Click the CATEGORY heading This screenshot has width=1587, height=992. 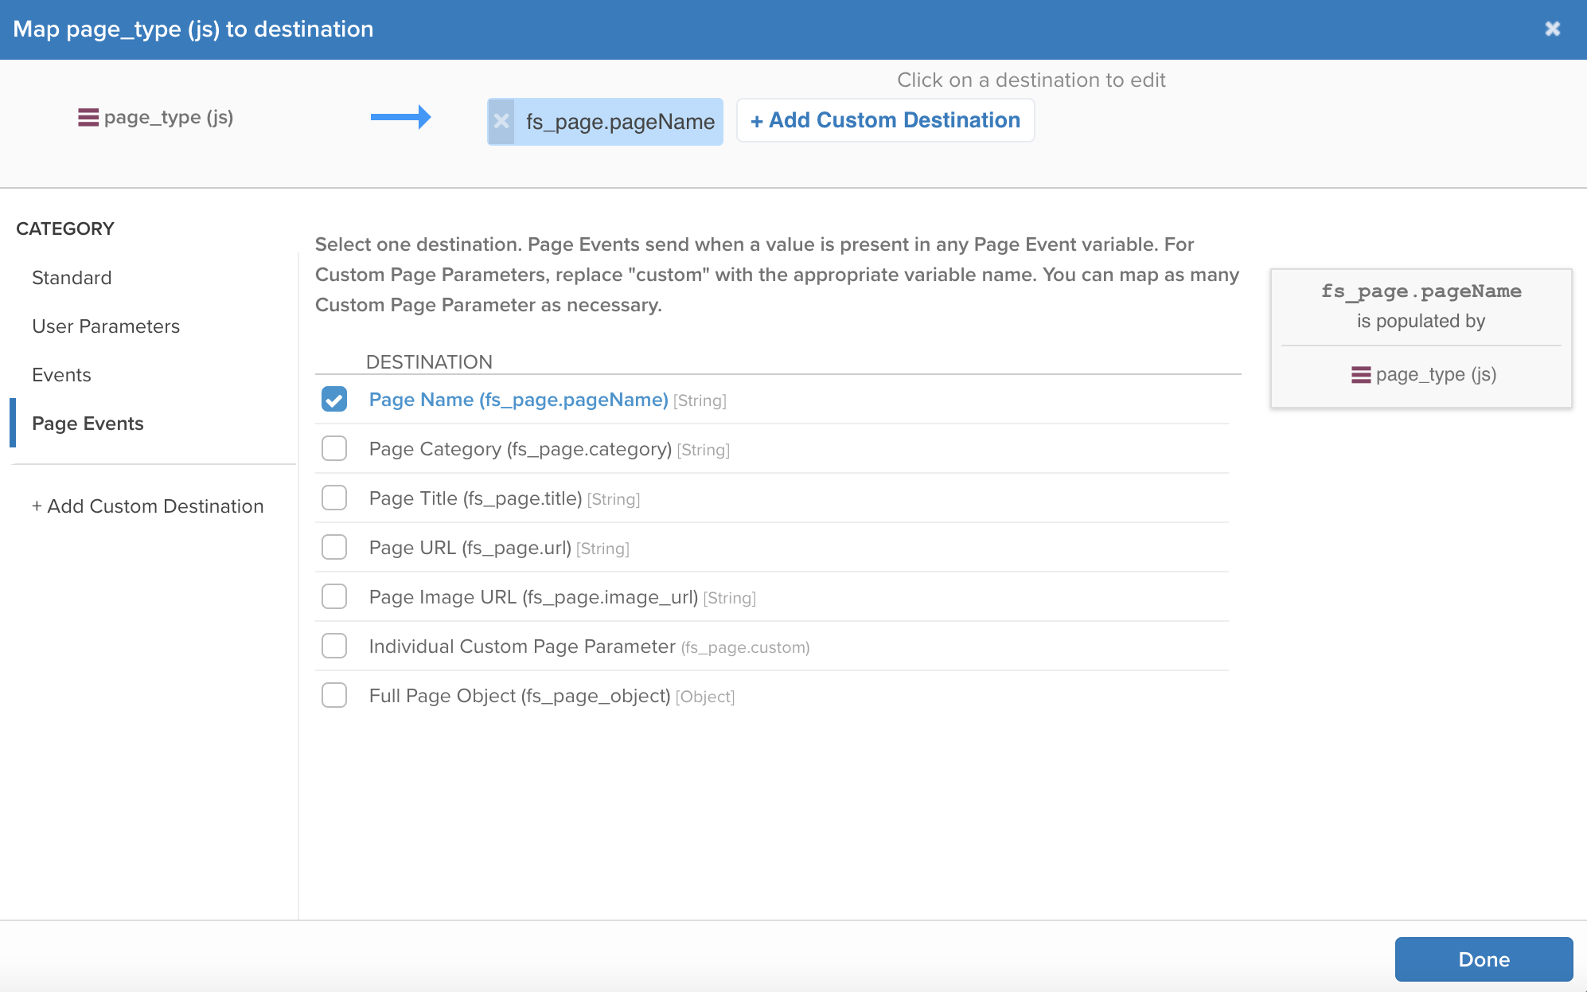[x=65, y=229]
